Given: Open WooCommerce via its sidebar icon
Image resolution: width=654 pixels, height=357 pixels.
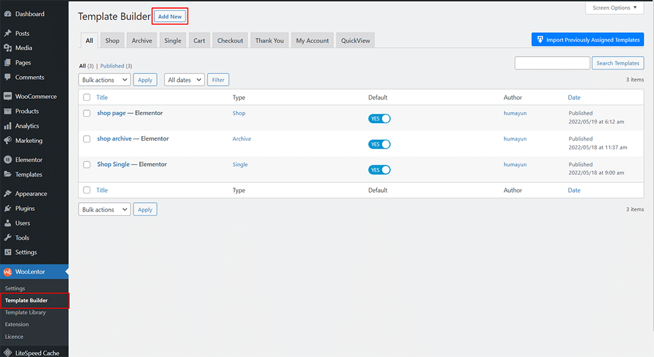Looking at the screenshot, I should pos(7,96).
